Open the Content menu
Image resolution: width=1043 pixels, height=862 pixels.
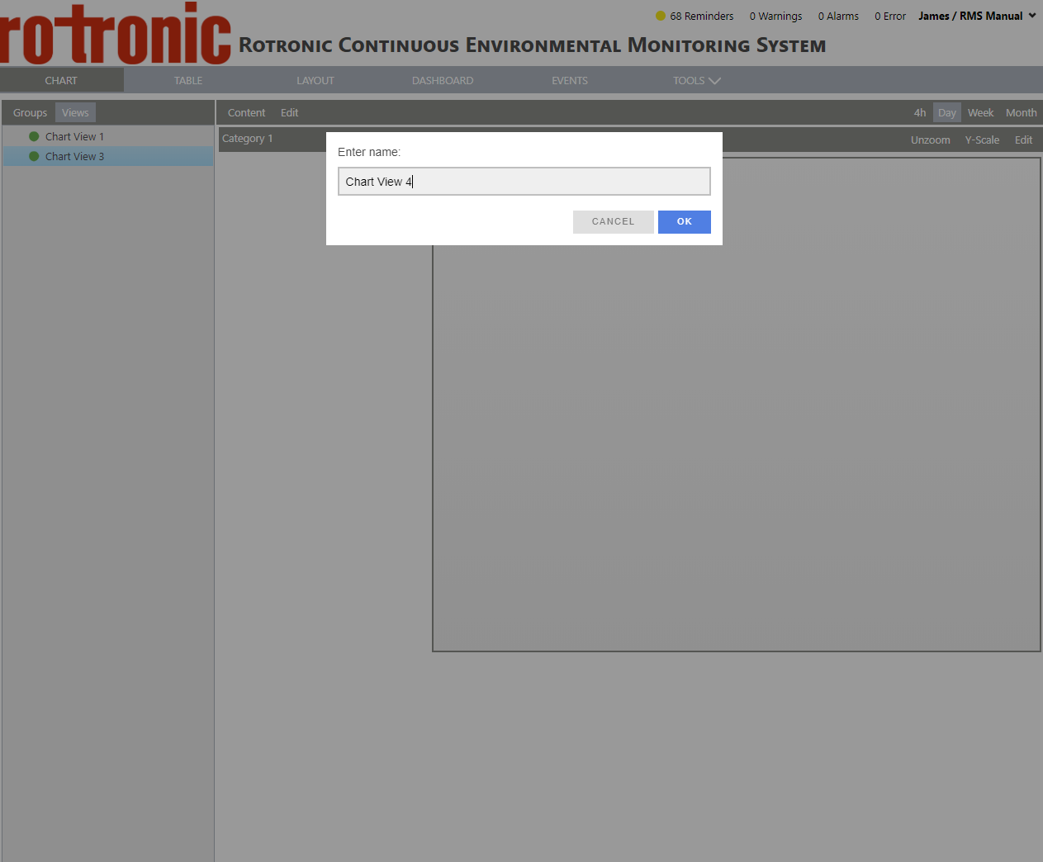[x=246, y=112]
